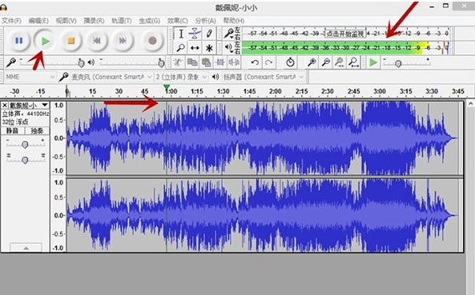Screen dimensions: 475x295
Task: Select the Envelope tool
Action: tap(195, 34)
